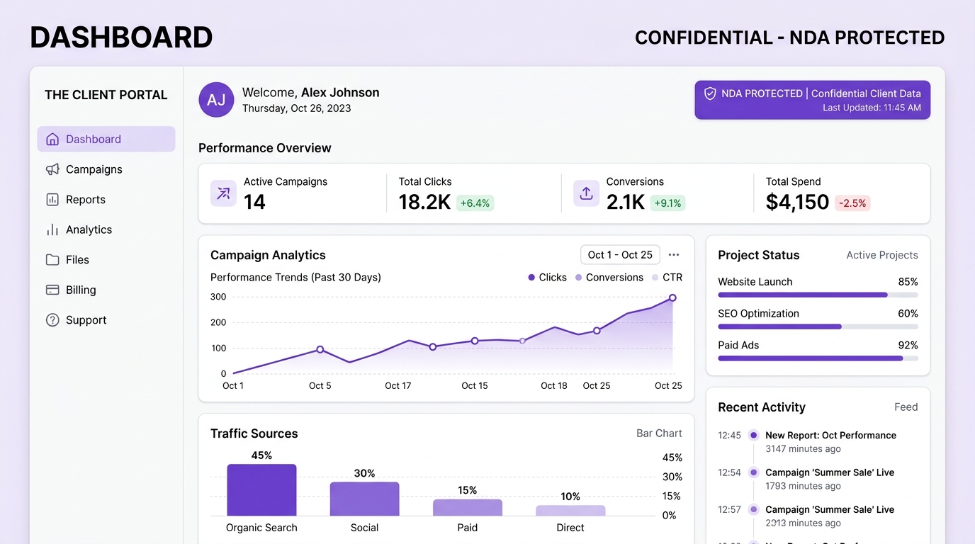Click the Direct bar in Traffic Sources
This screenshot has width=975, height=544.
click(570, 510)
